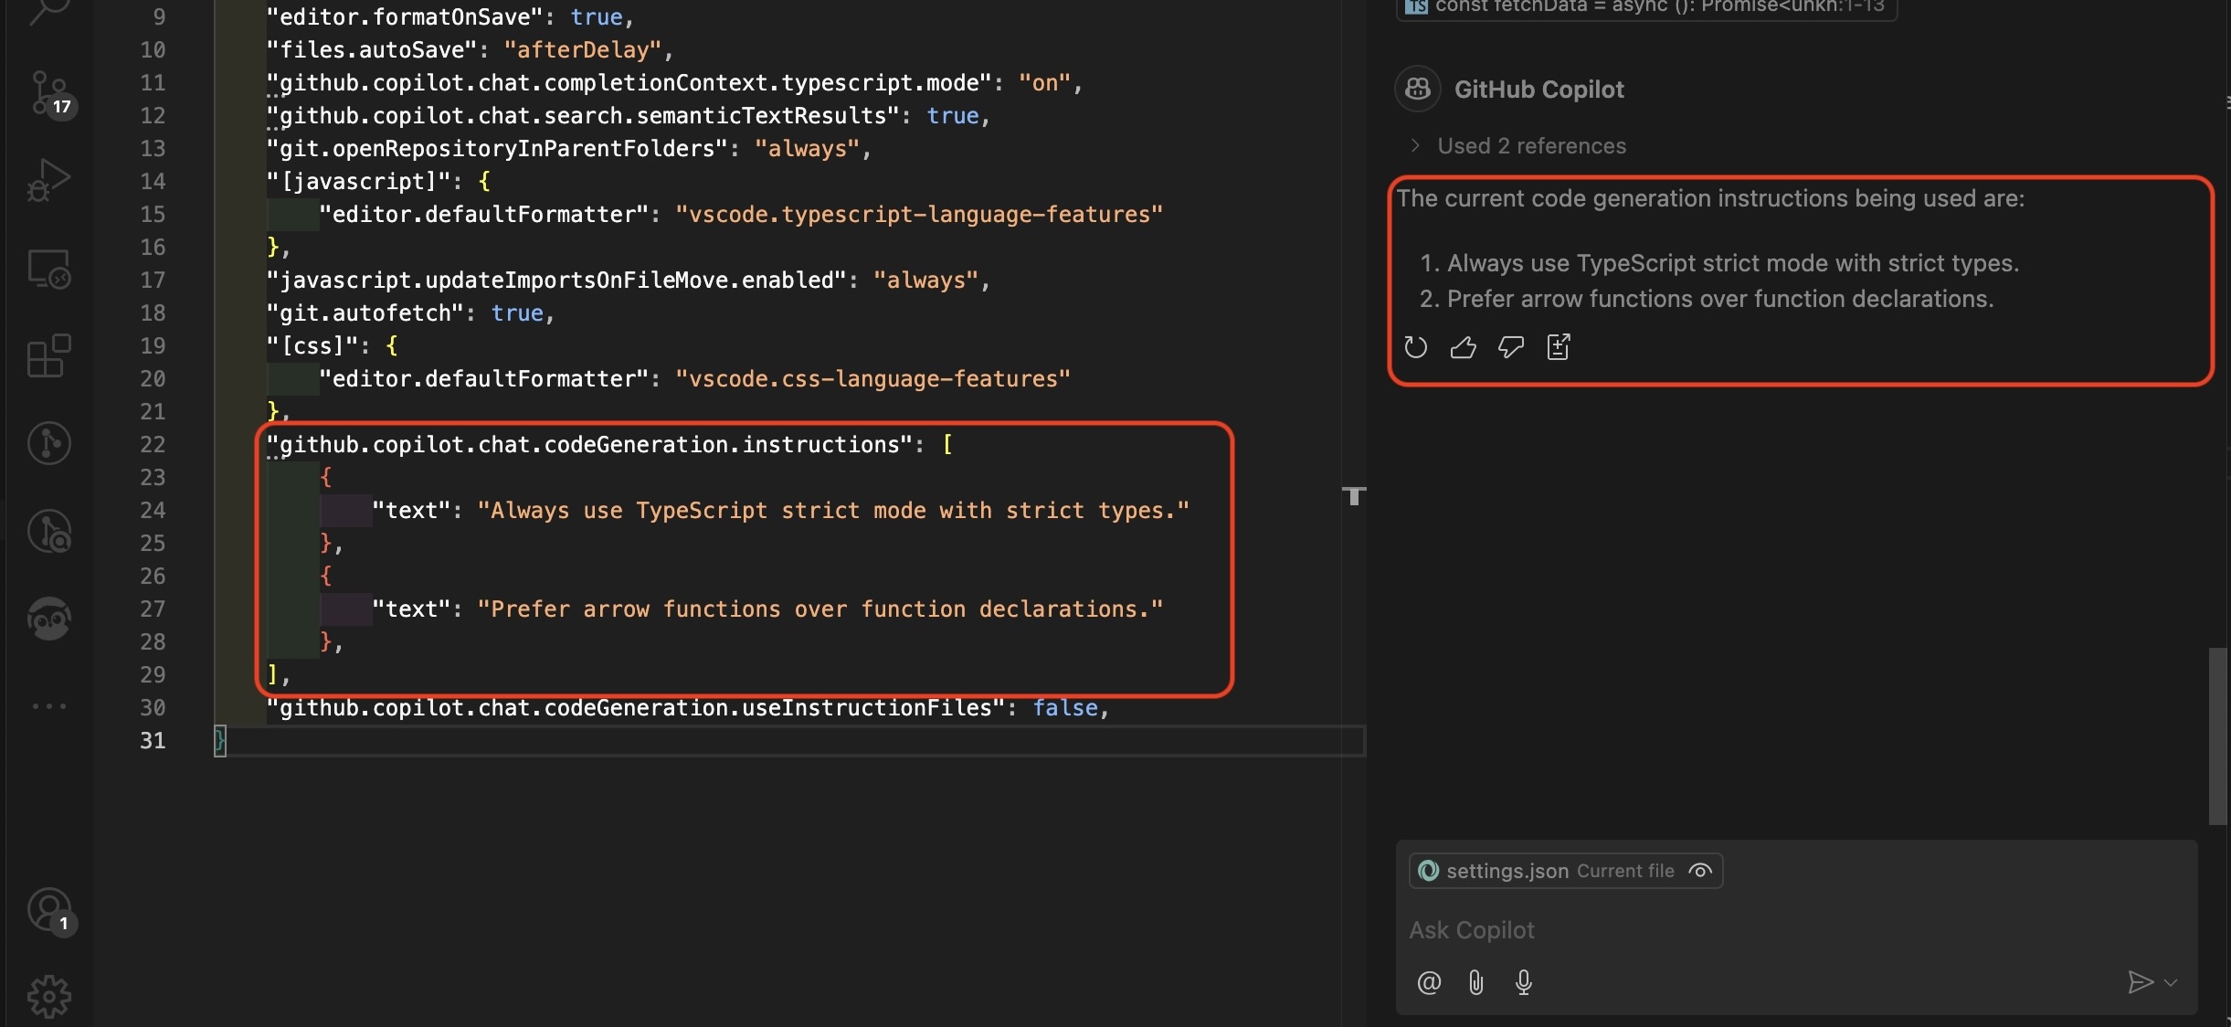2231x1027 pixels.
Task: Click the "on" value of completionContext typescript mode
Action: click(x=1044, y=83)
